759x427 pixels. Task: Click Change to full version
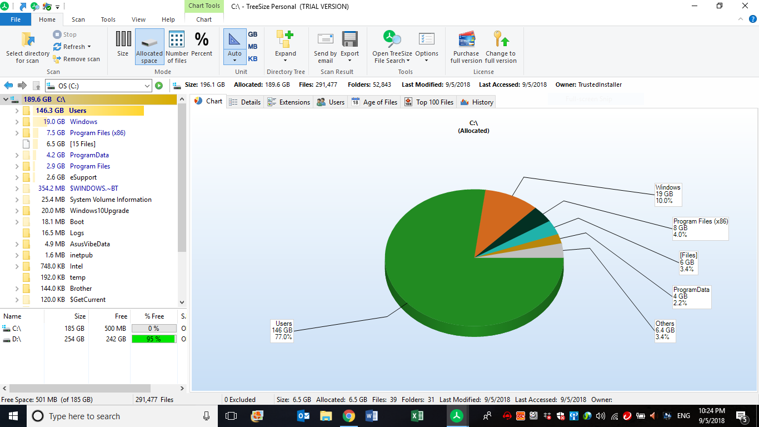(501, 47)
